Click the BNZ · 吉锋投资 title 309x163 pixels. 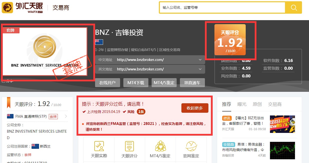coord(119,33)
